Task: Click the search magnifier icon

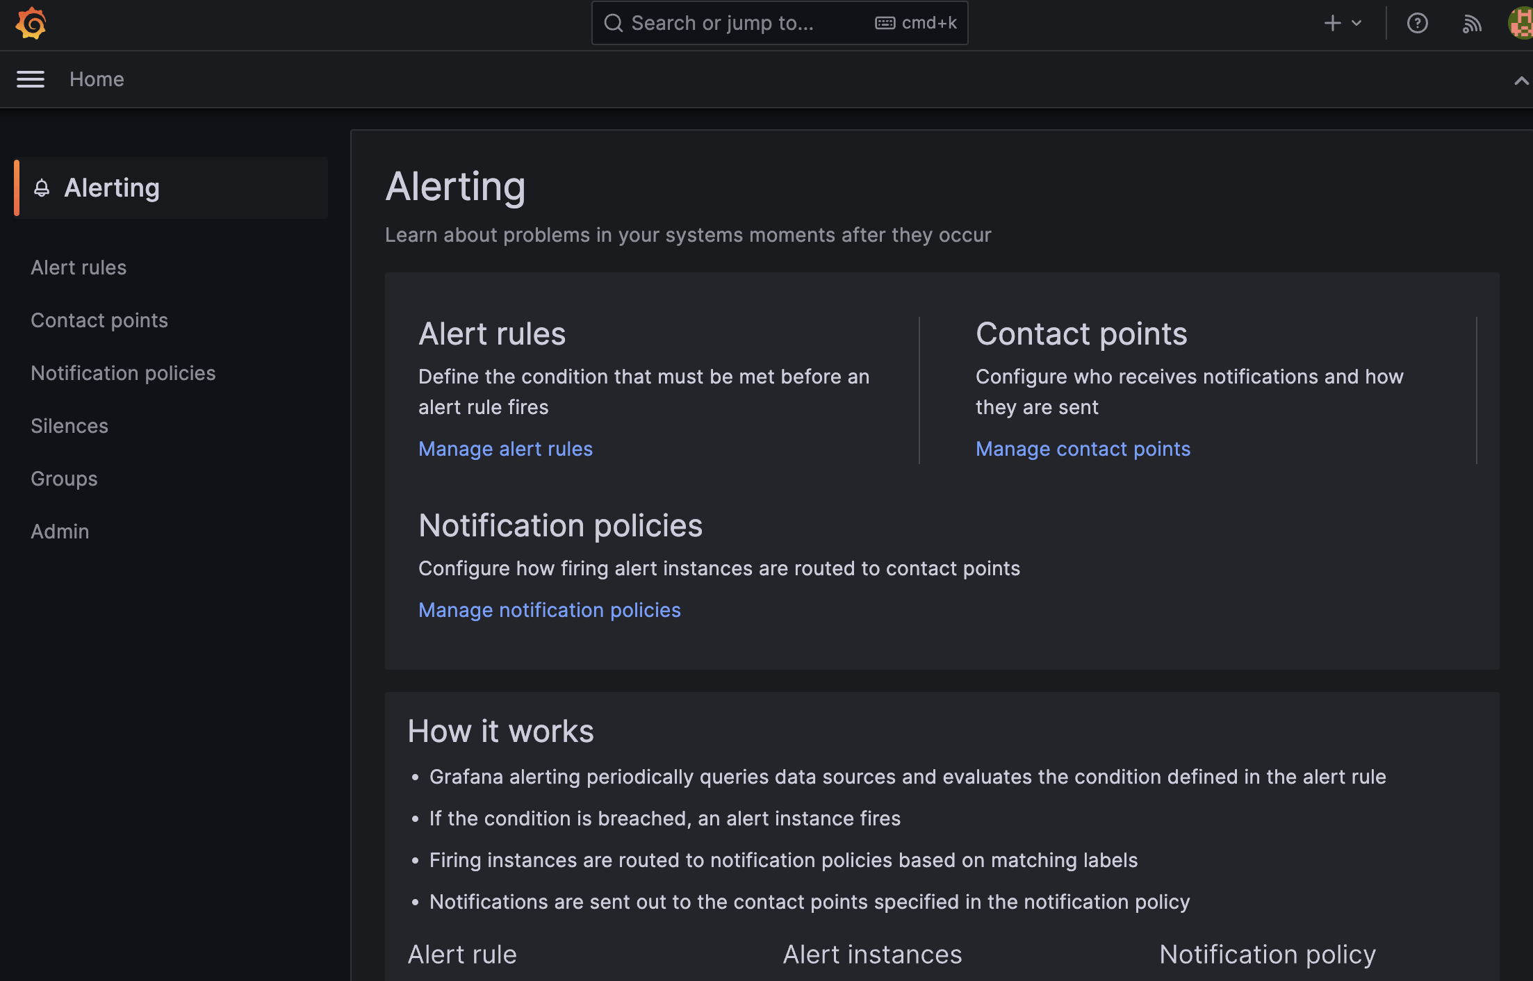Action: tap(613, 24)
